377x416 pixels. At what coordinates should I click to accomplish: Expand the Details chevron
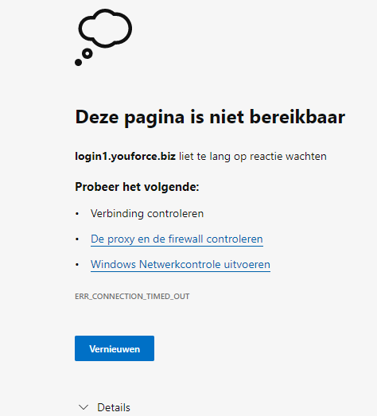coord(84,407)
